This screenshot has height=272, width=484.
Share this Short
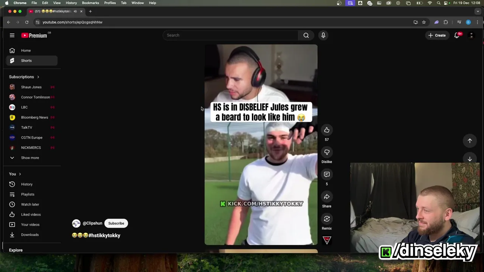(x=327, y=196)
